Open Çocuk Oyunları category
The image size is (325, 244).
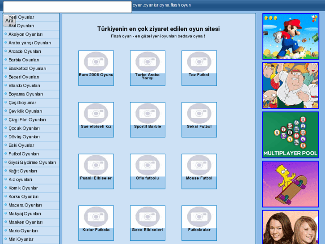[x=24, y=128]
